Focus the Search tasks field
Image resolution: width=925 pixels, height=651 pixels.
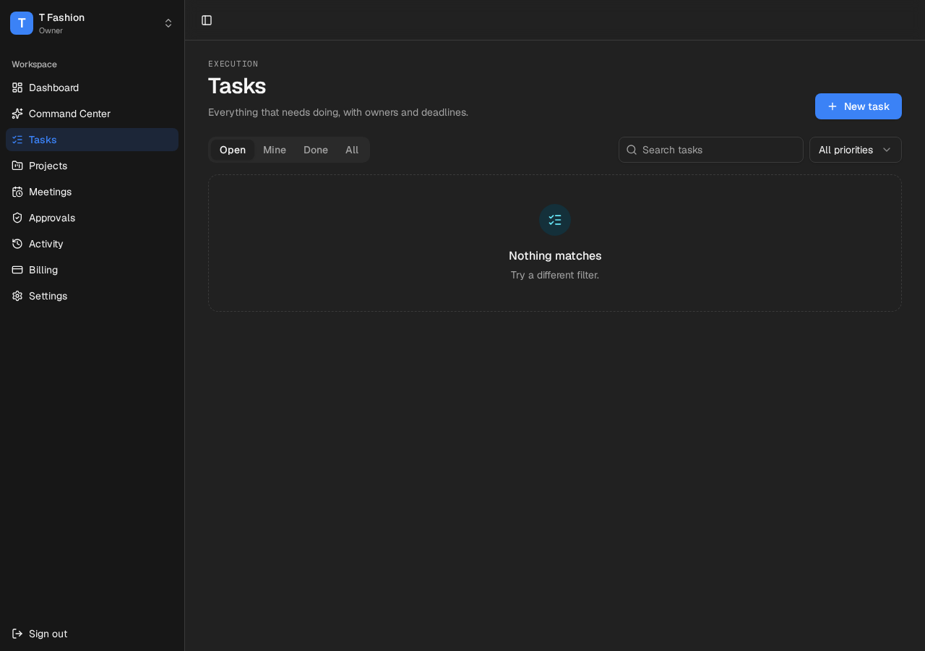coord(711,150)
